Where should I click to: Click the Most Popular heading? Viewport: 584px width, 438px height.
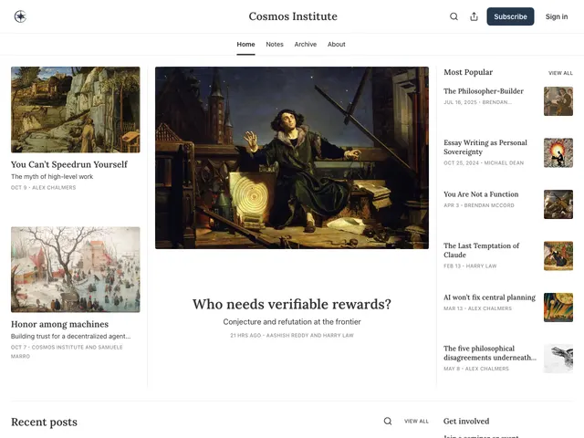click(468, 72)
